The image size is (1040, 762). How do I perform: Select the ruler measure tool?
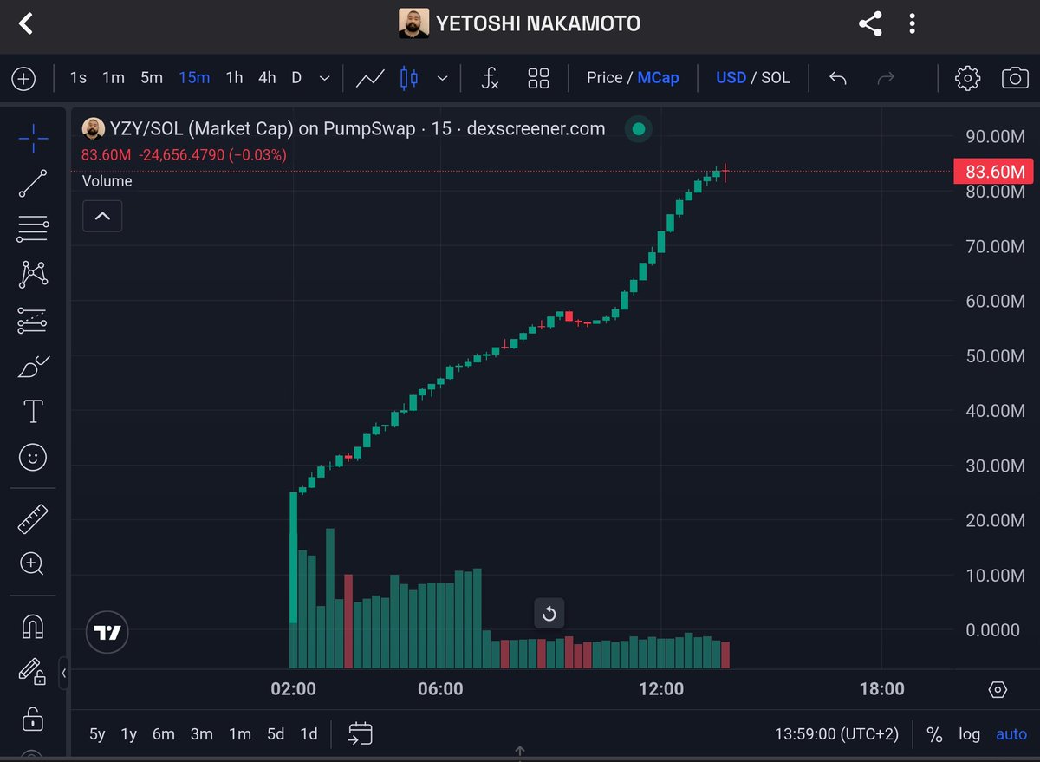[x=33, y=519]
